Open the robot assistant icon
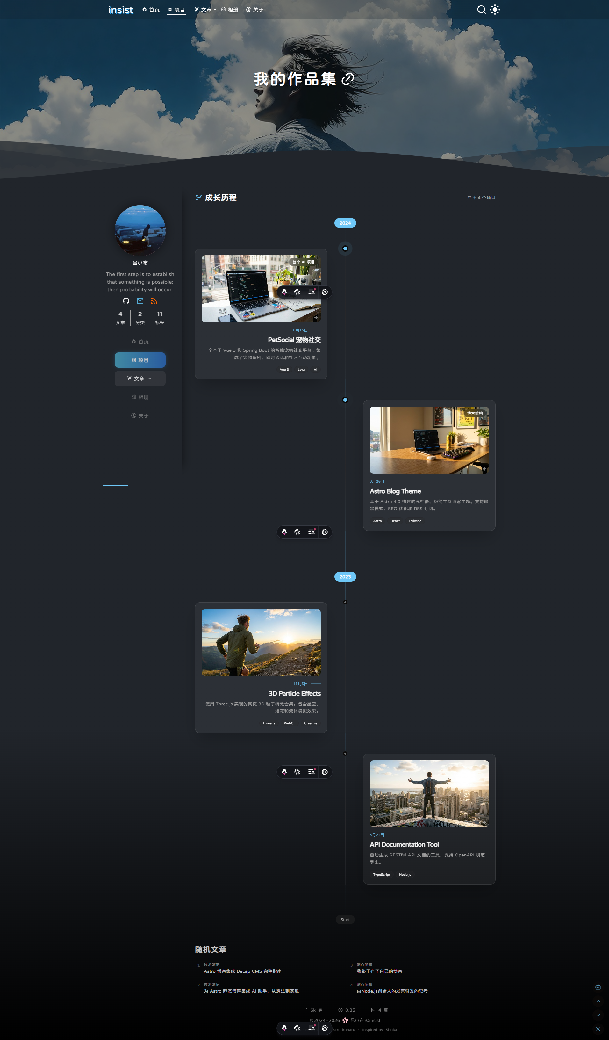Screen dimensions: 609x1040 click(598, 987)
